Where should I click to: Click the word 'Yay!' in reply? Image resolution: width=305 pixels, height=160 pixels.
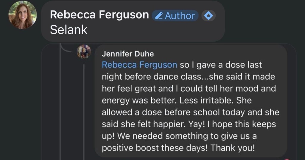(184, 124)
